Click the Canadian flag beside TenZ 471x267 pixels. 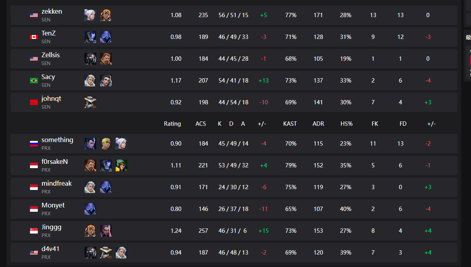point(34,37)
